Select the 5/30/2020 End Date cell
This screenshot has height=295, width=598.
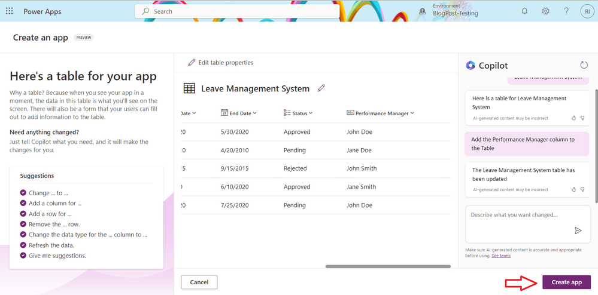click(234, 132)
